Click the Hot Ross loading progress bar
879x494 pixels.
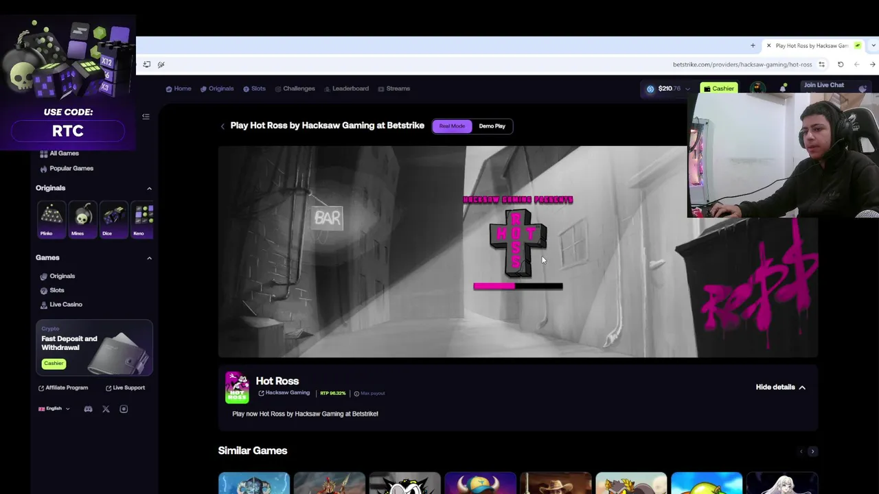pos(518,286)
